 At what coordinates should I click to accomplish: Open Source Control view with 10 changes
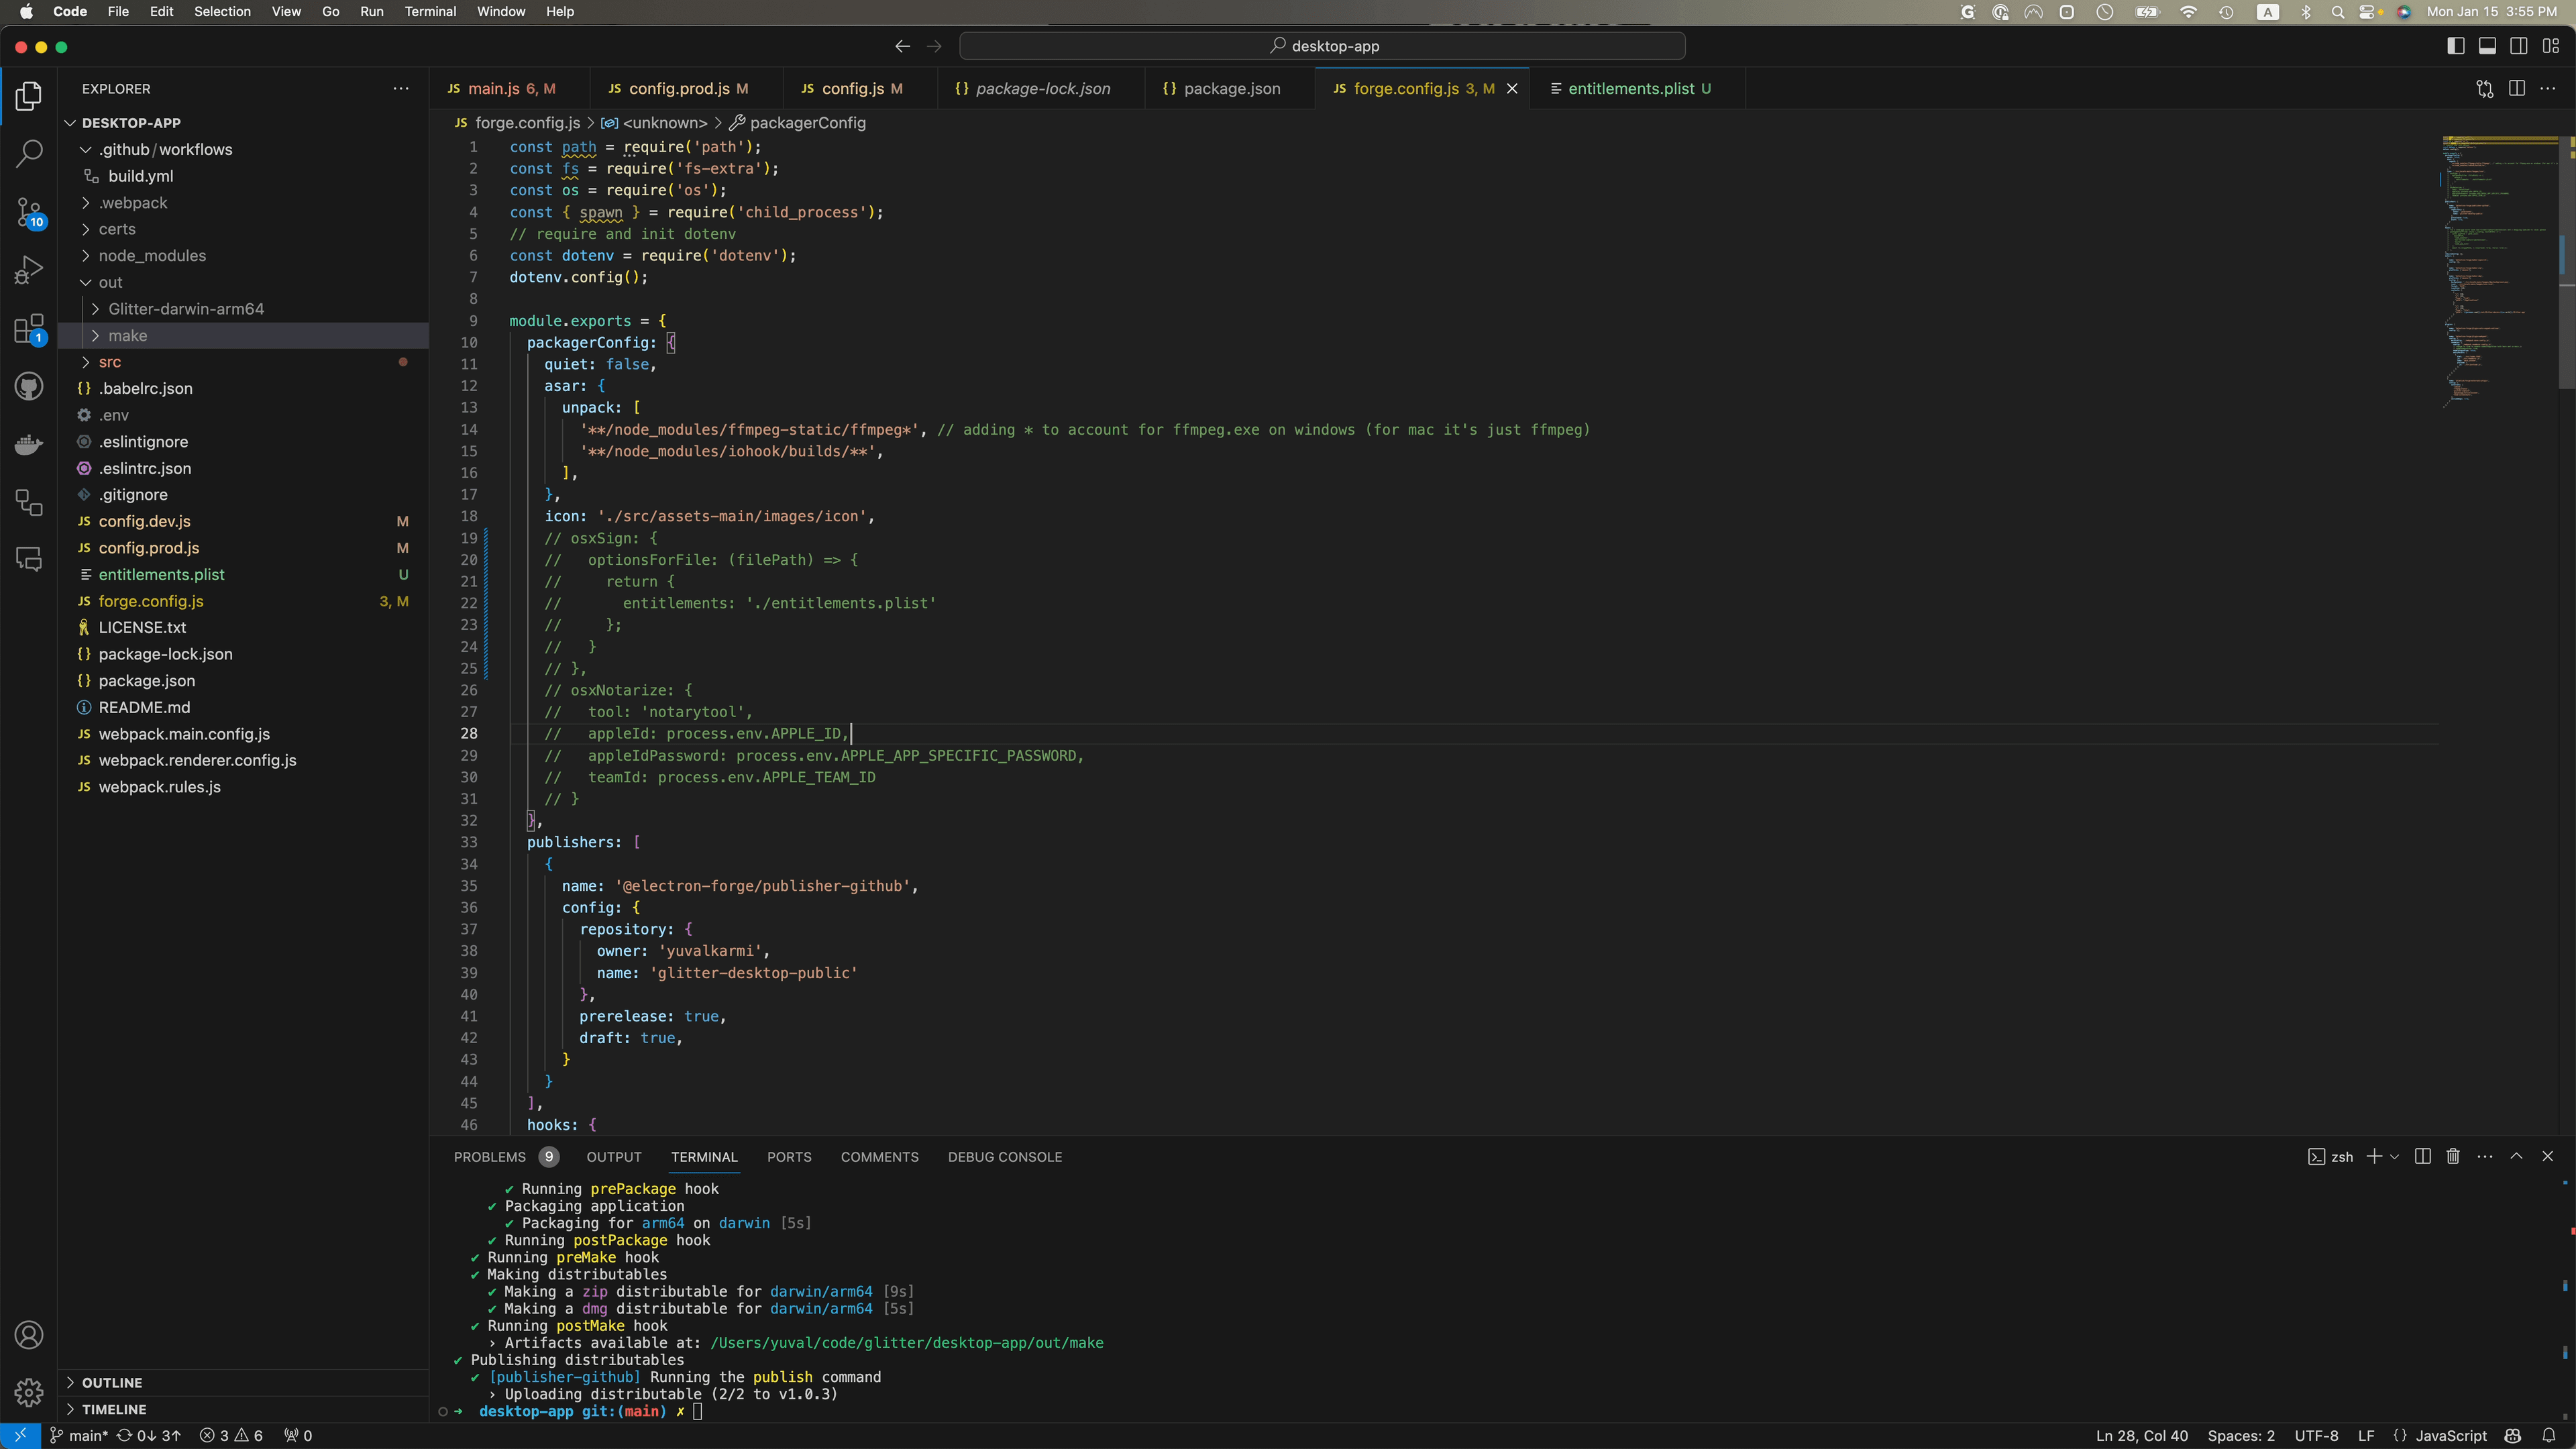click(x=29, y=212)
